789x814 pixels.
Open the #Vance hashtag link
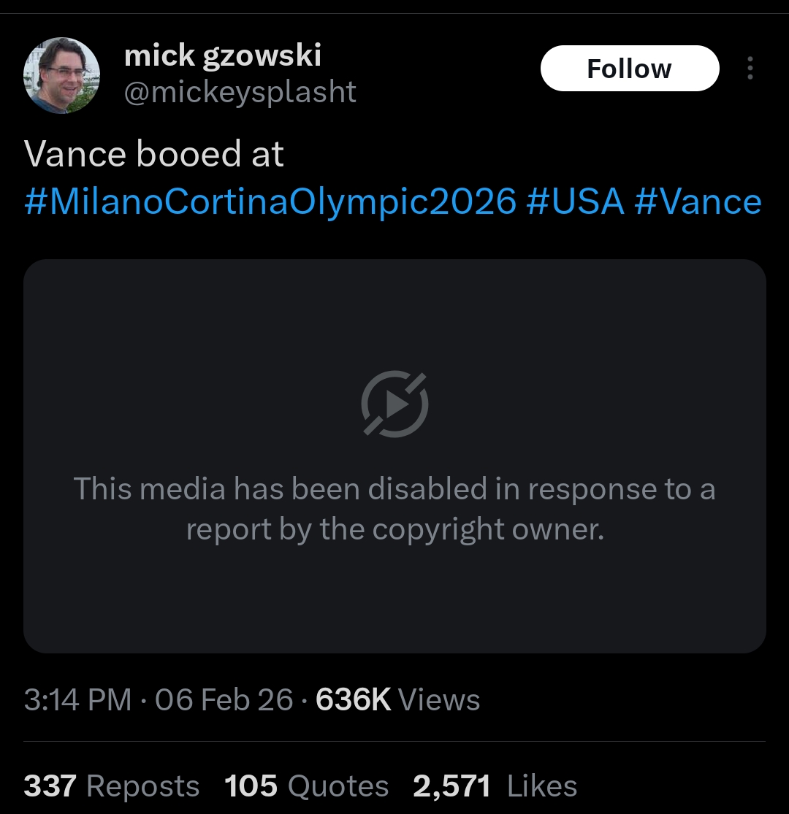click(x=698, y=201)
